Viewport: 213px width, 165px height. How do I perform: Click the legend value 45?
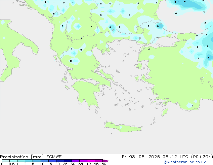point(96,164)
